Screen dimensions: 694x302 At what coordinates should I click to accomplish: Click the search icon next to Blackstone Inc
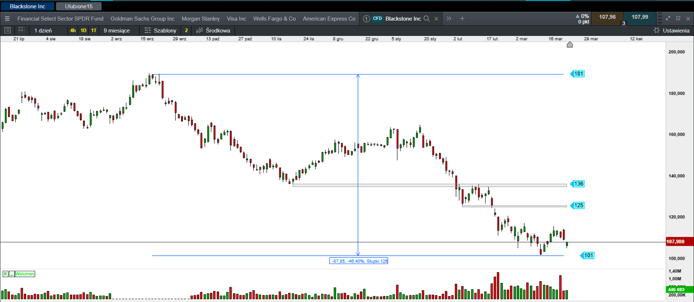pyautogui.click(x=427, y=19)
